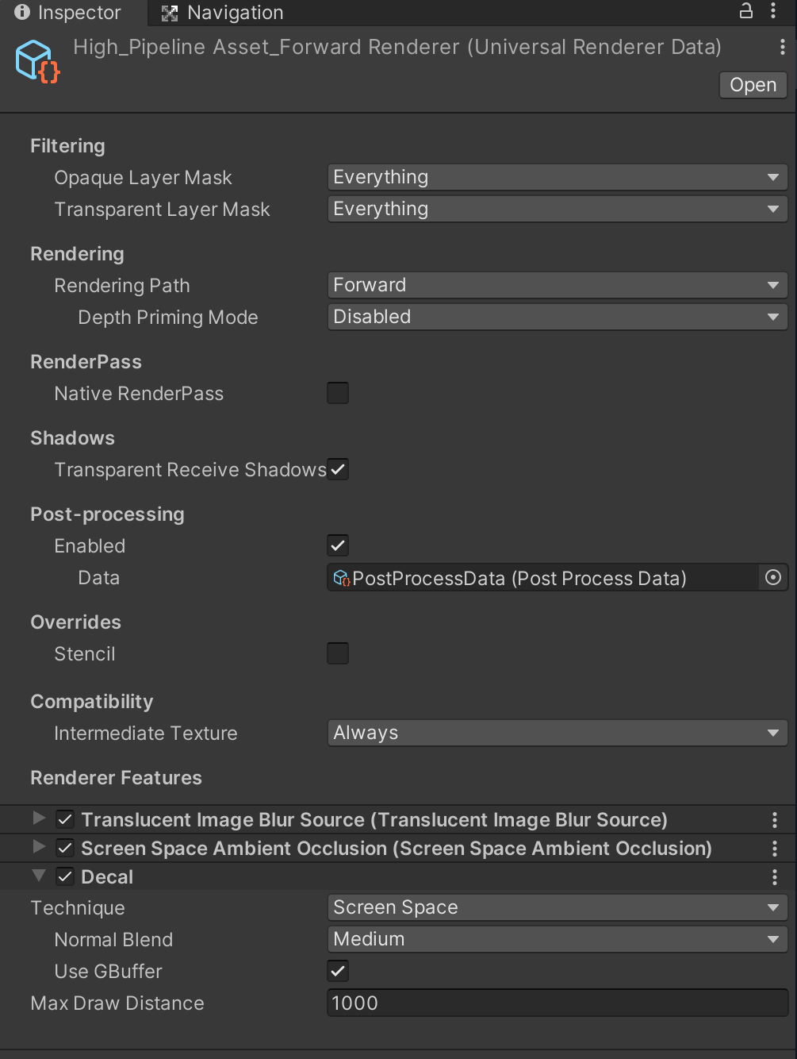Open the Decal feature options menu
The width and height of the screenshot is (797, 1059).
[775, 877]
